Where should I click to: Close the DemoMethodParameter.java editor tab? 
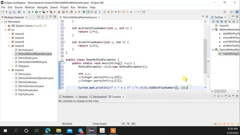pyautogui.click(x=99, y=17)
